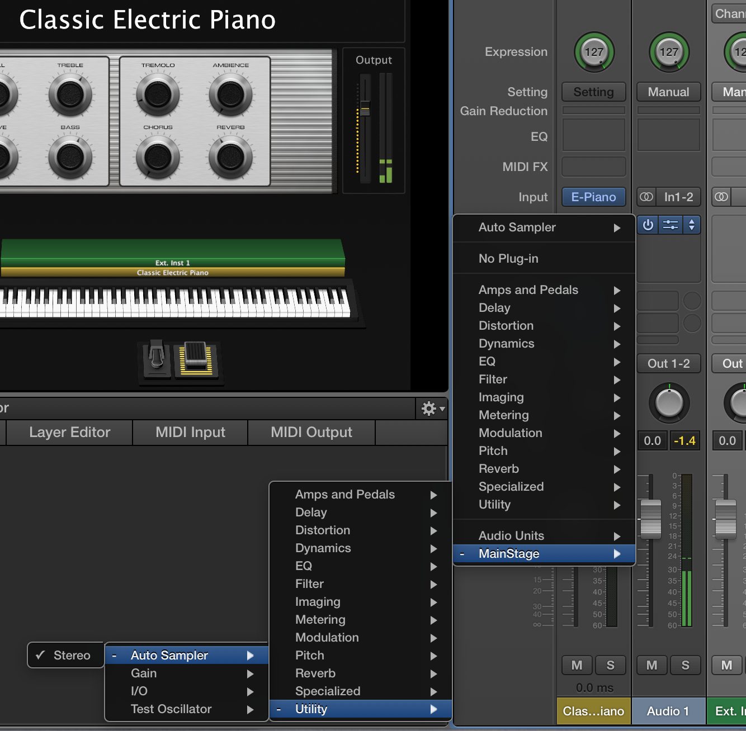Solo the Clas...iano channel strip
Image resolution: width=746 pixels, height=731 pixels.
(611, 665)
